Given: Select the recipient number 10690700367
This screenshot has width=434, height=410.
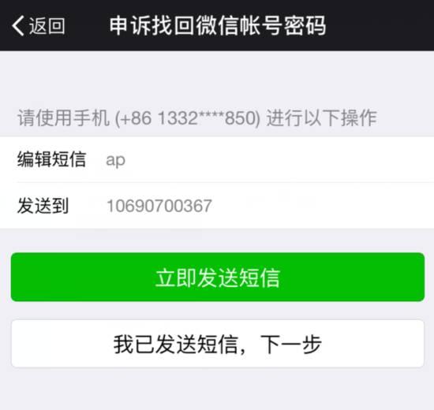Looking at the screenshot, I should point(159,206).
